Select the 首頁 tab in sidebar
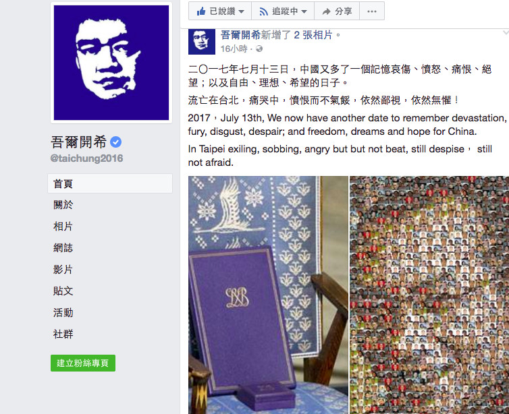The height and width of the screenshot is (414, 509). [110, 183]
